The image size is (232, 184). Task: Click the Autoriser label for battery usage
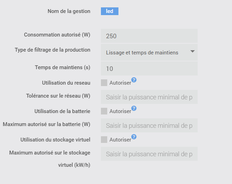(120, 112)
